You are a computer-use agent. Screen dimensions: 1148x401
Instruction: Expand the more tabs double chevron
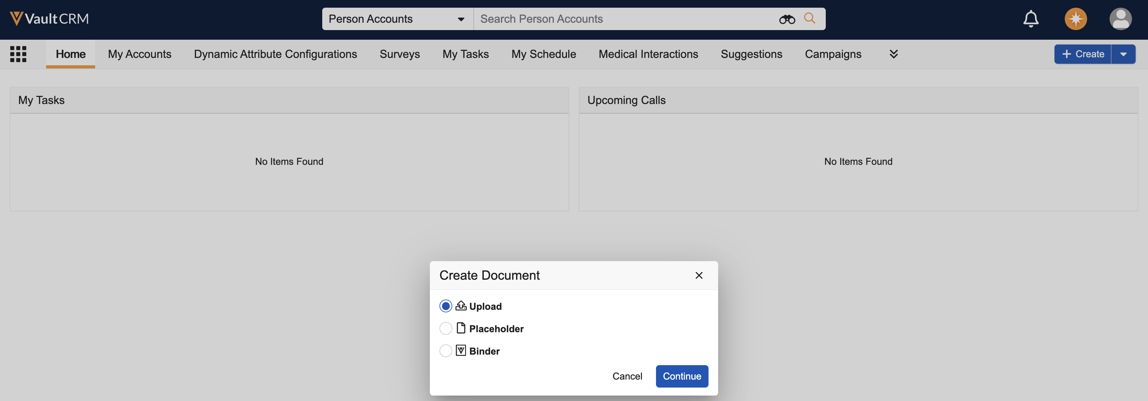(893, 54)
